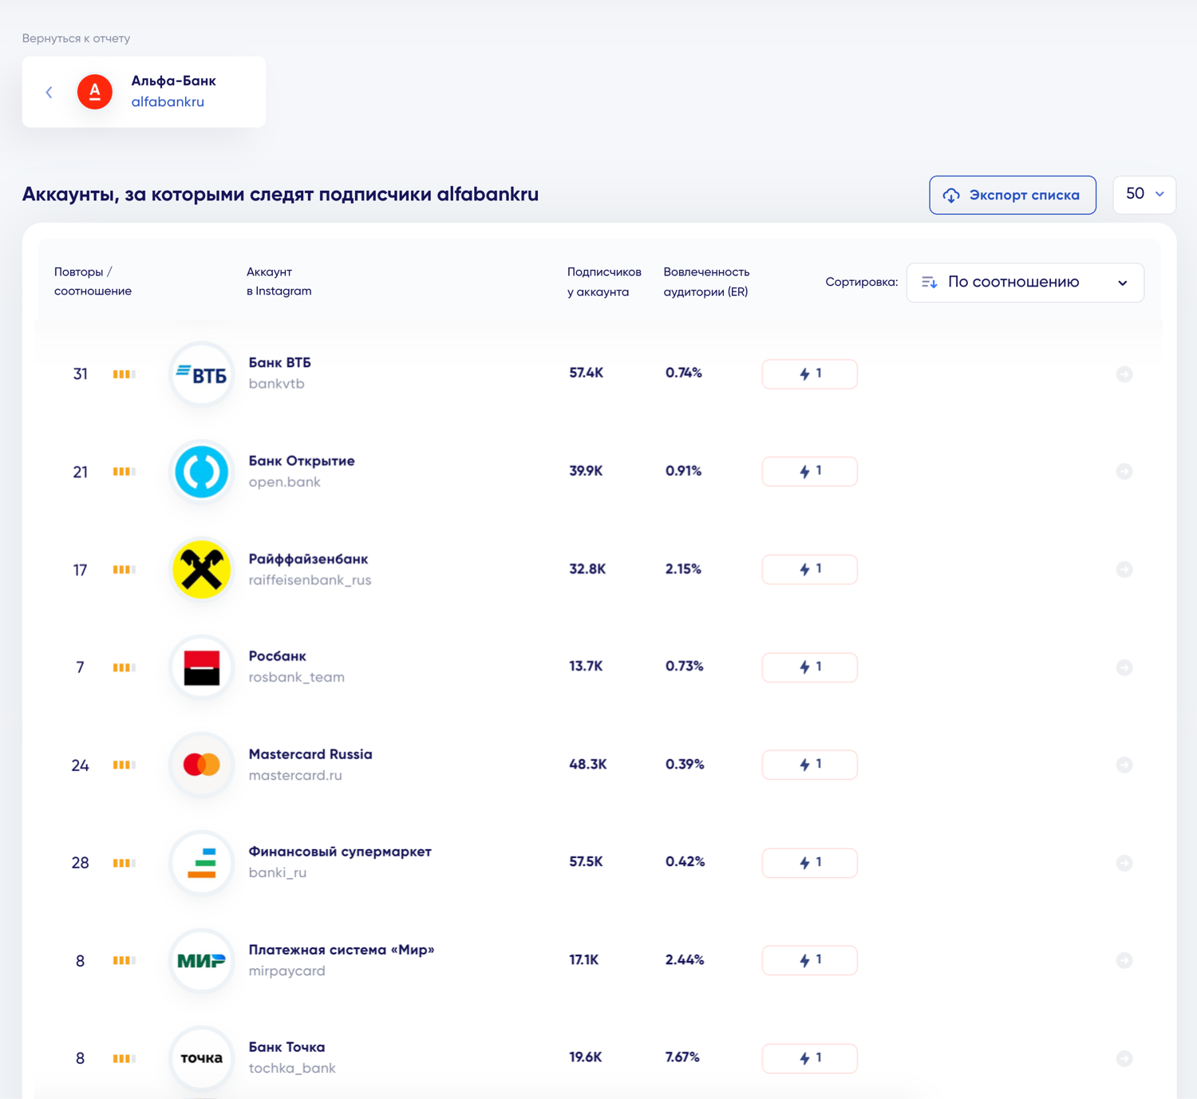Click the lightning badge in open.bank row
1197x1099 pixels.
810,472
